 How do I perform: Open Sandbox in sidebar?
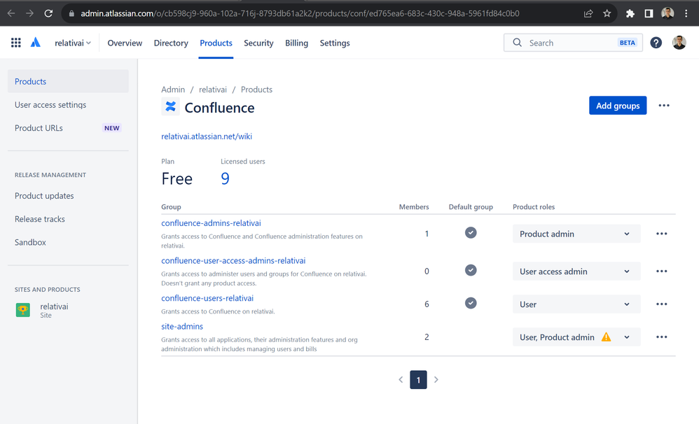pos(68,242)
